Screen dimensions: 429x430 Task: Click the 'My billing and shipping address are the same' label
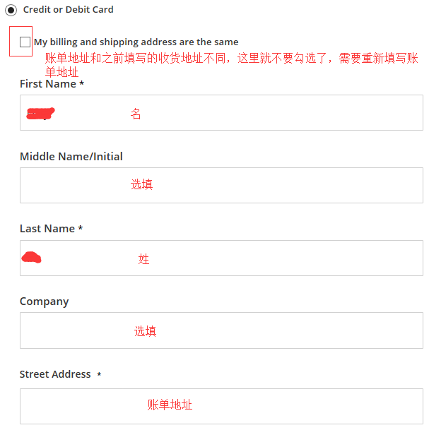(136, 42)
